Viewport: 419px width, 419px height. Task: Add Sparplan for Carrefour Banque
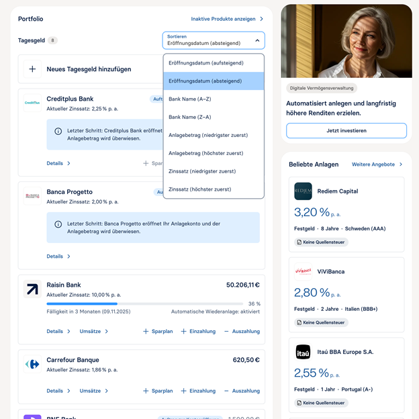tap(158, 391)
